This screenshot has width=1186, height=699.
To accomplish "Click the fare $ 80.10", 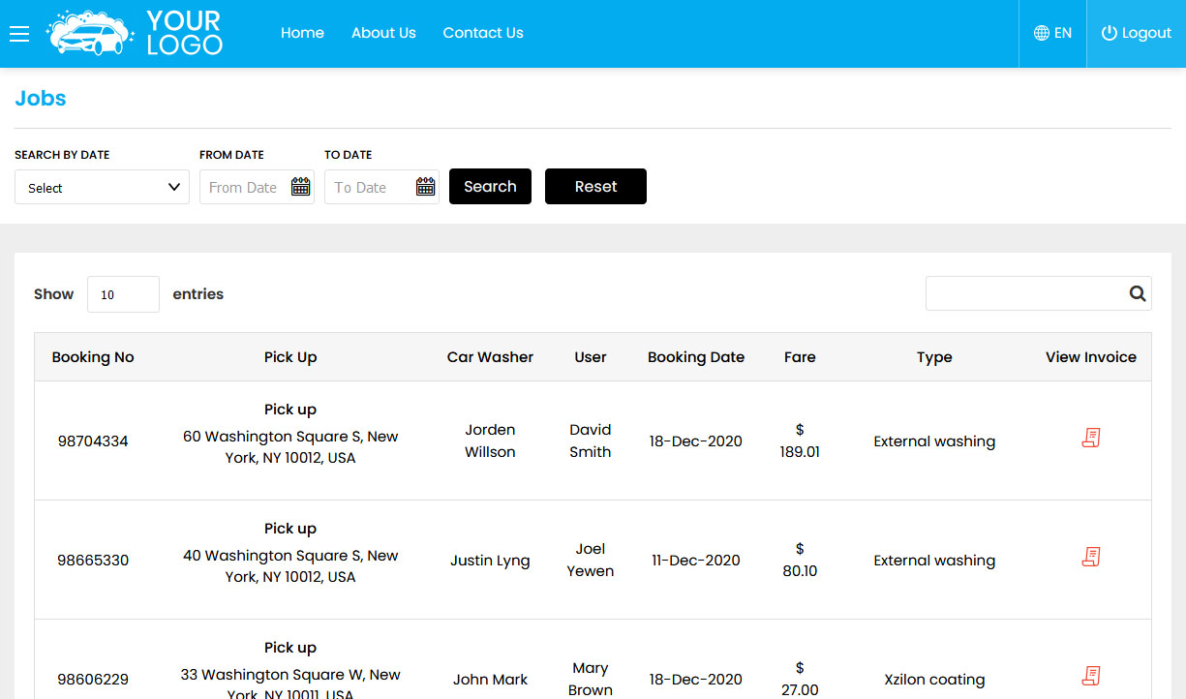I will (x=800, y=560).
